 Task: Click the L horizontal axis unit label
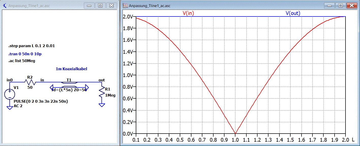click(x=353, y=140)
